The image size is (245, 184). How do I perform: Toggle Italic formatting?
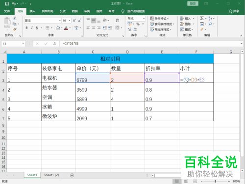pyautogui.click(x=32, y=28)
